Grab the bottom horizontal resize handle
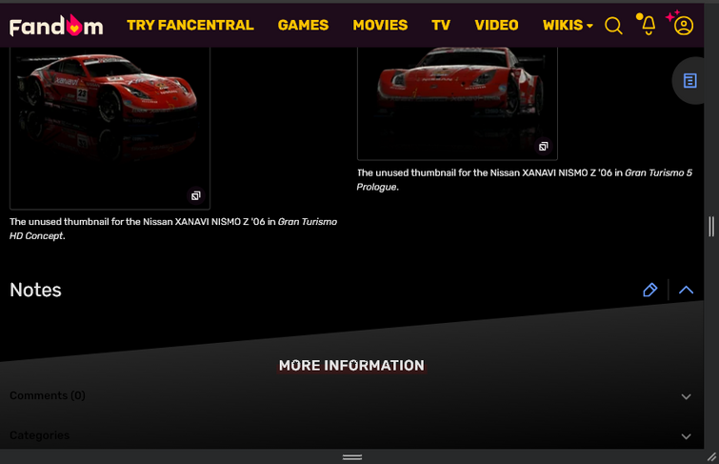This screenshot has width=719, height=464. 352,457
